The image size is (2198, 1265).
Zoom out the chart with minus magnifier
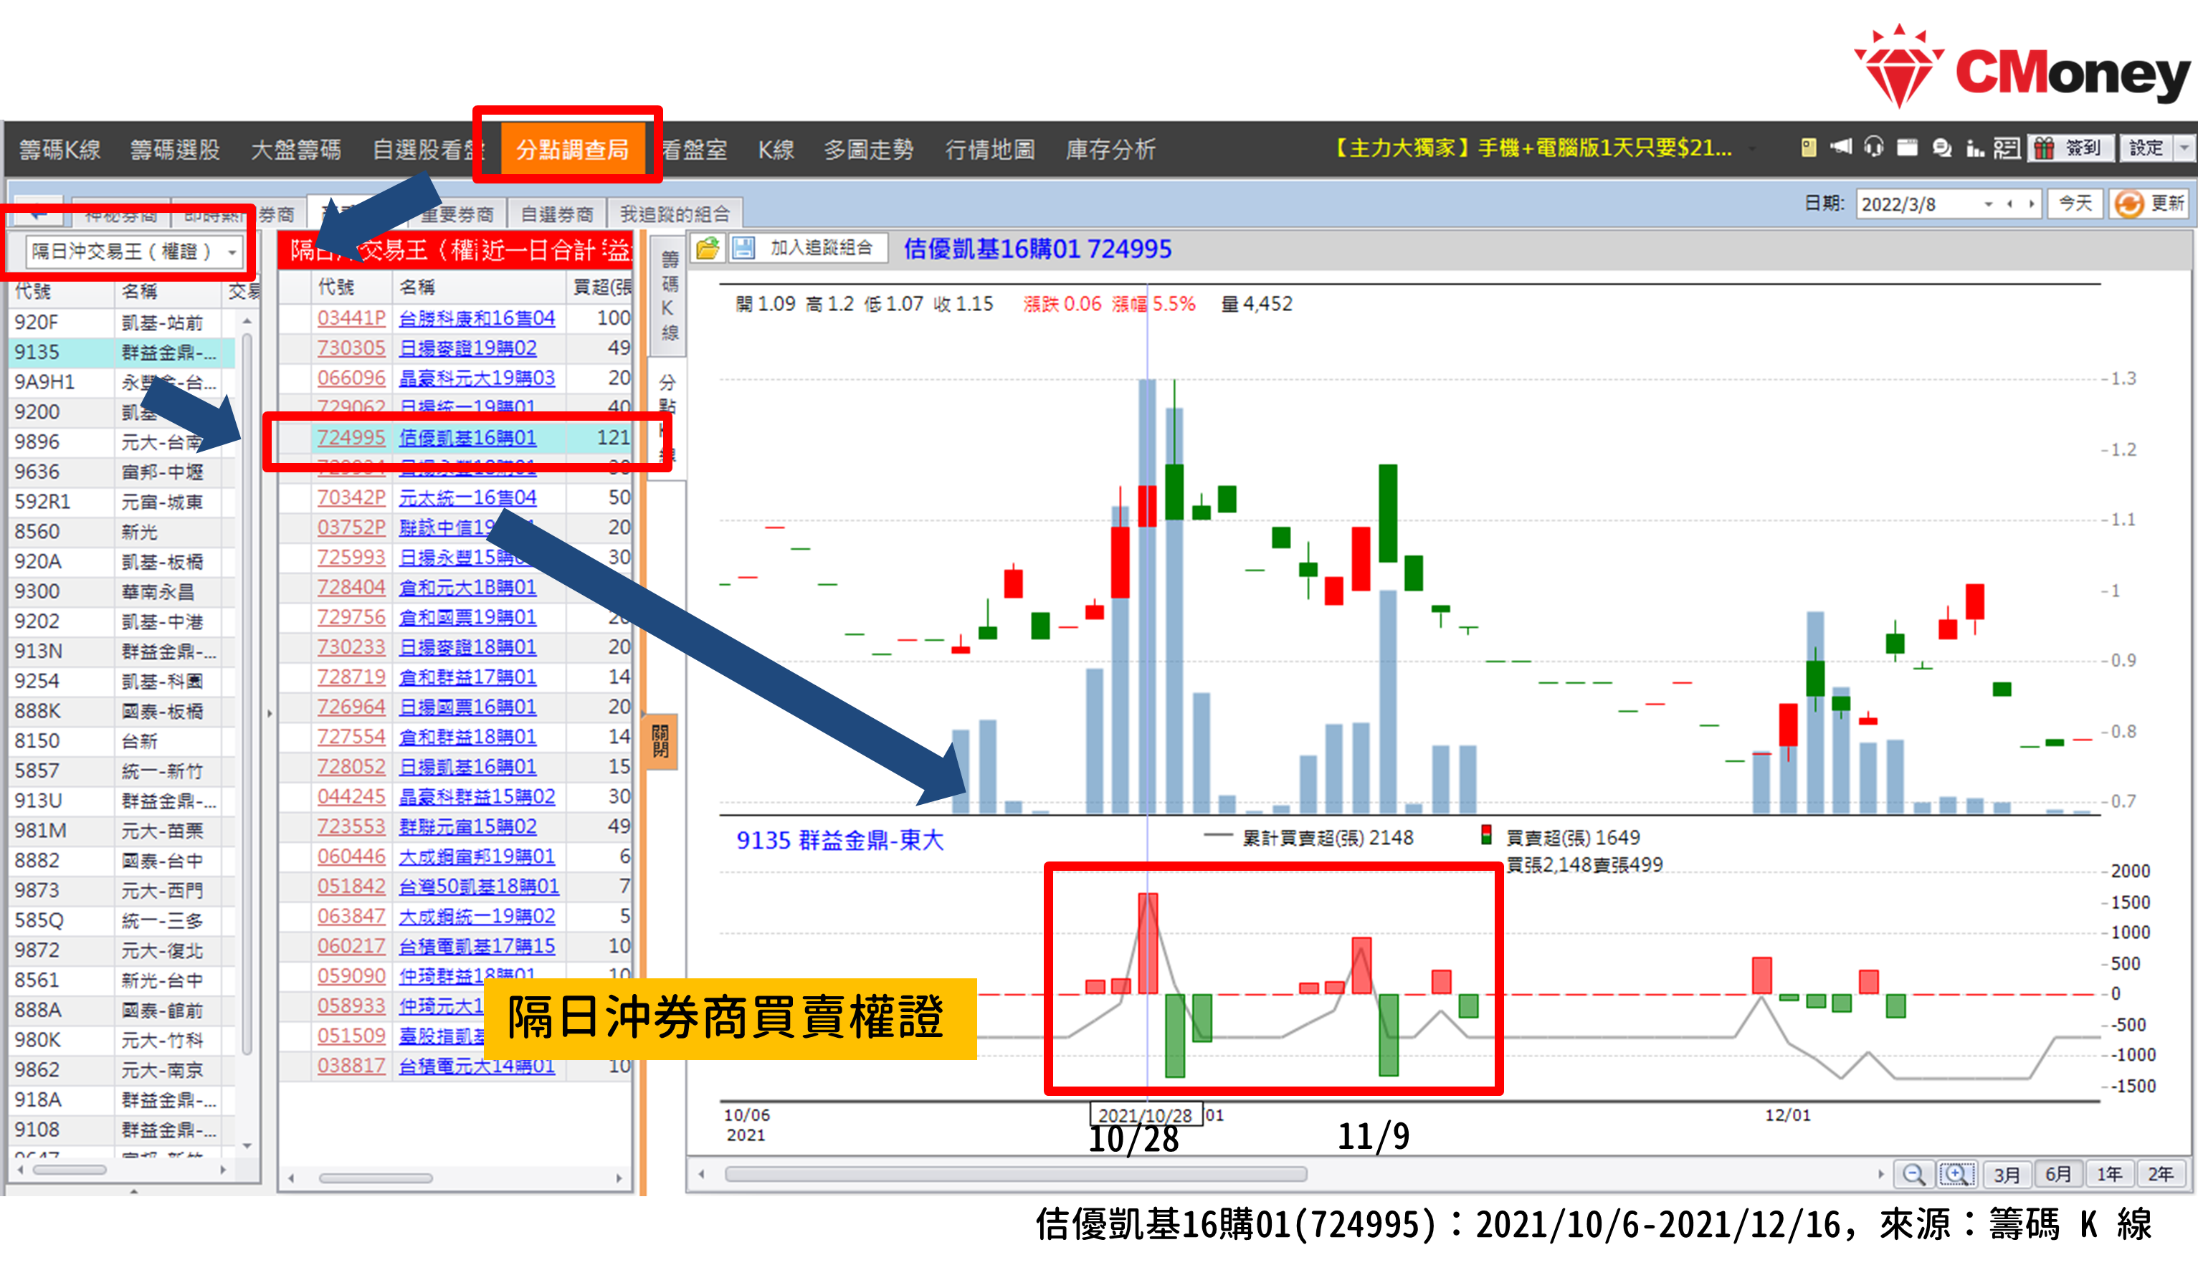click(x=1913, y=1175)
